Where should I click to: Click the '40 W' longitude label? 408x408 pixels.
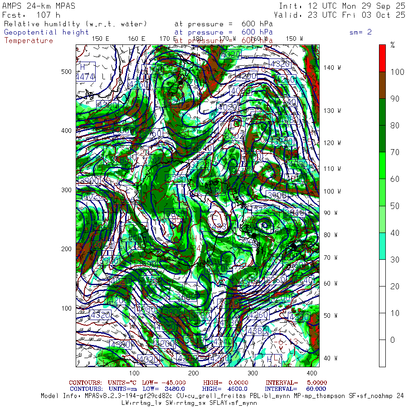(x=330, y=358)
